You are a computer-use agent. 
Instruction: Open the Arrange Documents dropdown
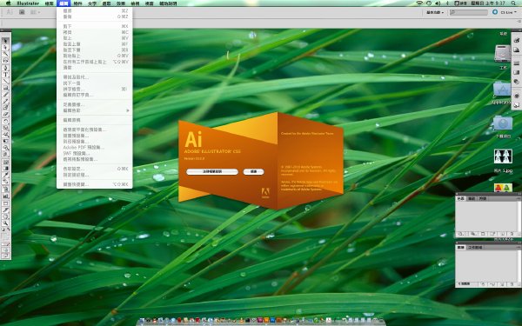click(35, 12)
